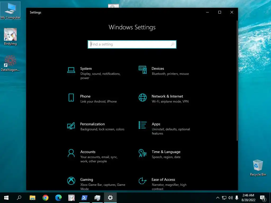Select the DataWagon desktop shortcut
Viewport: 271px width, 203px height.
10,63
